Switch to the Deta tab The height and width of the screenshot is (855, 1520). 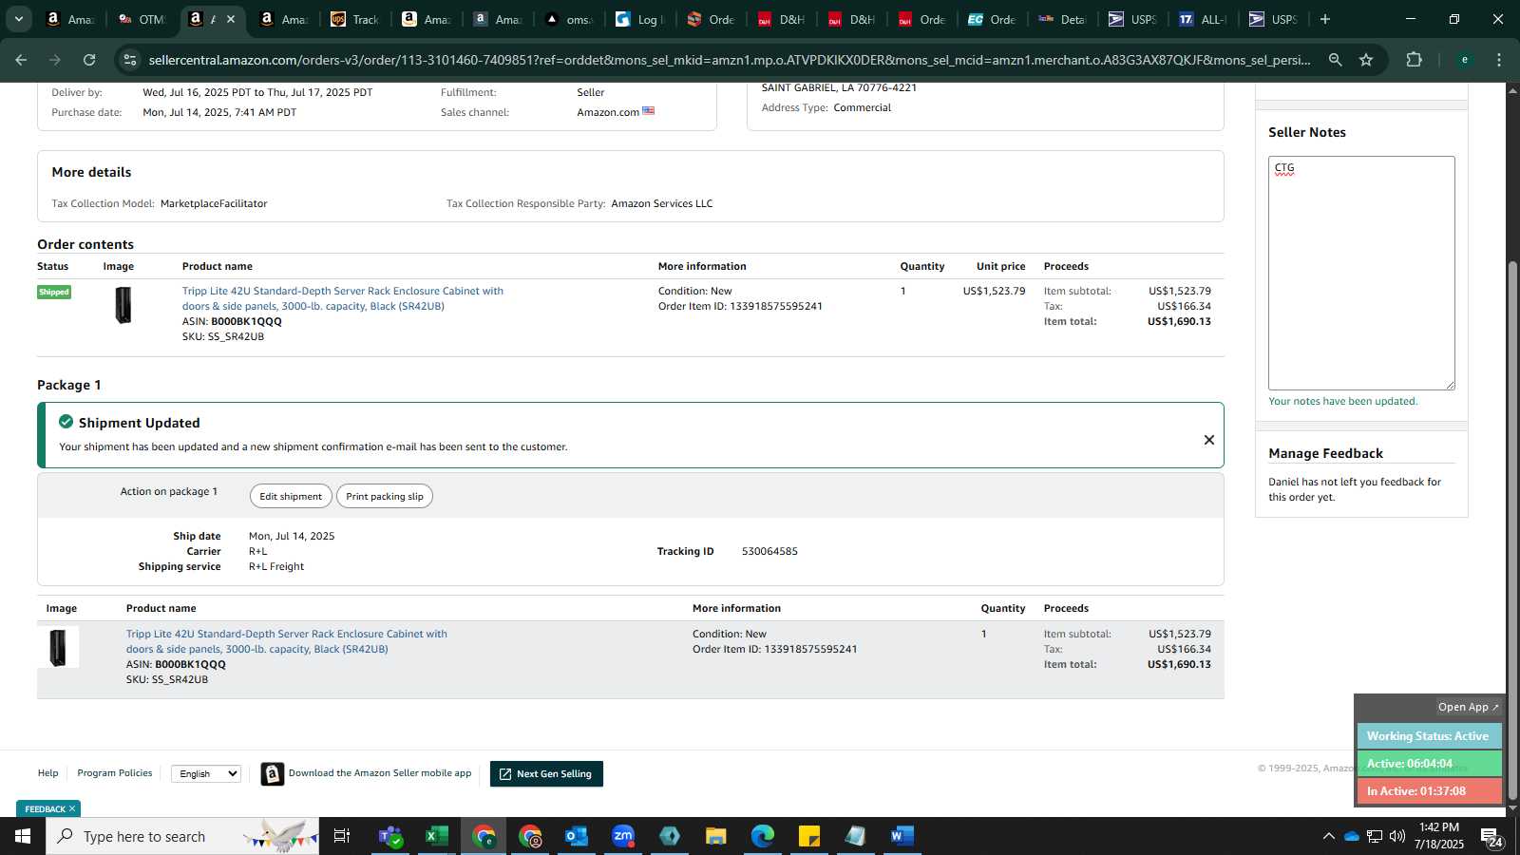tap(1063, 19)
